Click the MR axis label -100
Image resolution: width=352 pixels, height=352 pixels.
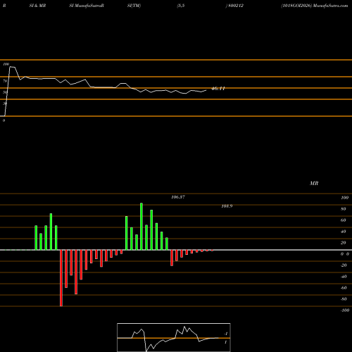point(345,310)
